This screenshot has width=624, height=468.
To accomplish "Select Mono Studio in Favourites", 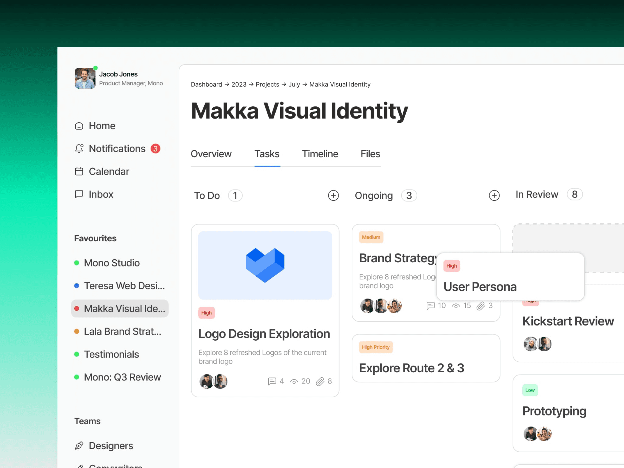I will (x=112, y=263).
